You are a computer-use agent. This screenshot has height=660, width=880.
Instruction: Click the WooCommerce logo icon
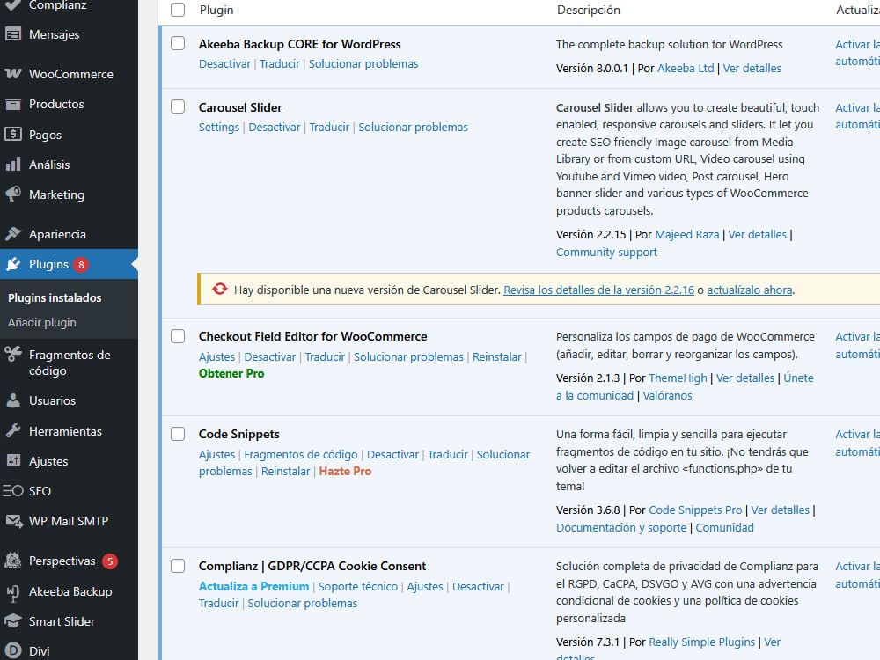(x=13, y=74)
